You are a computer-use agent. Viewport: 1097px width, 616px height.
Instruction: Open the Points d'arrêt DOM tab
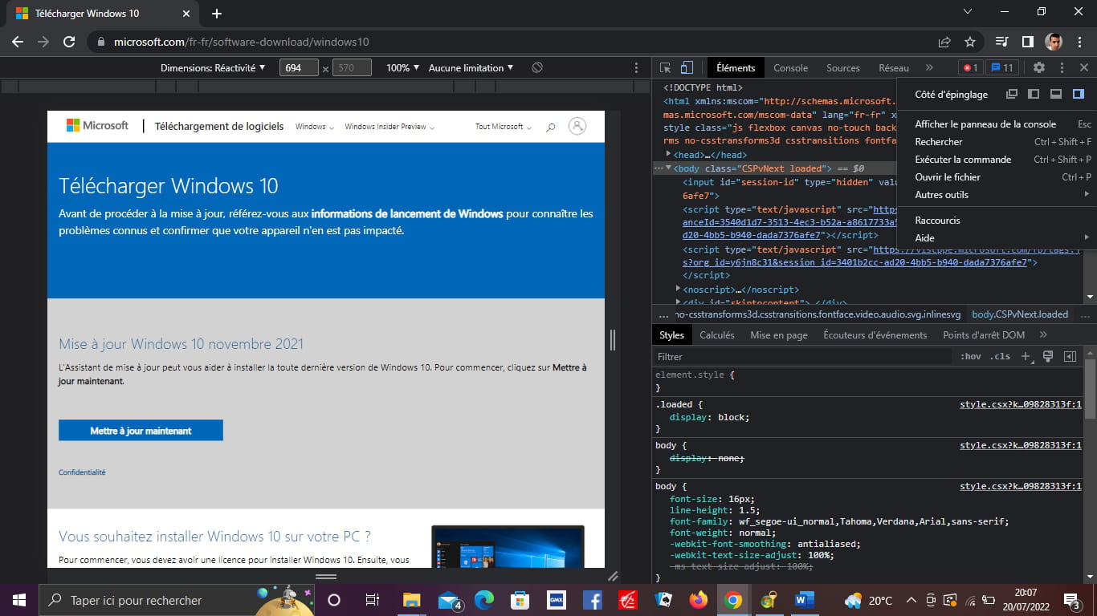984,335
